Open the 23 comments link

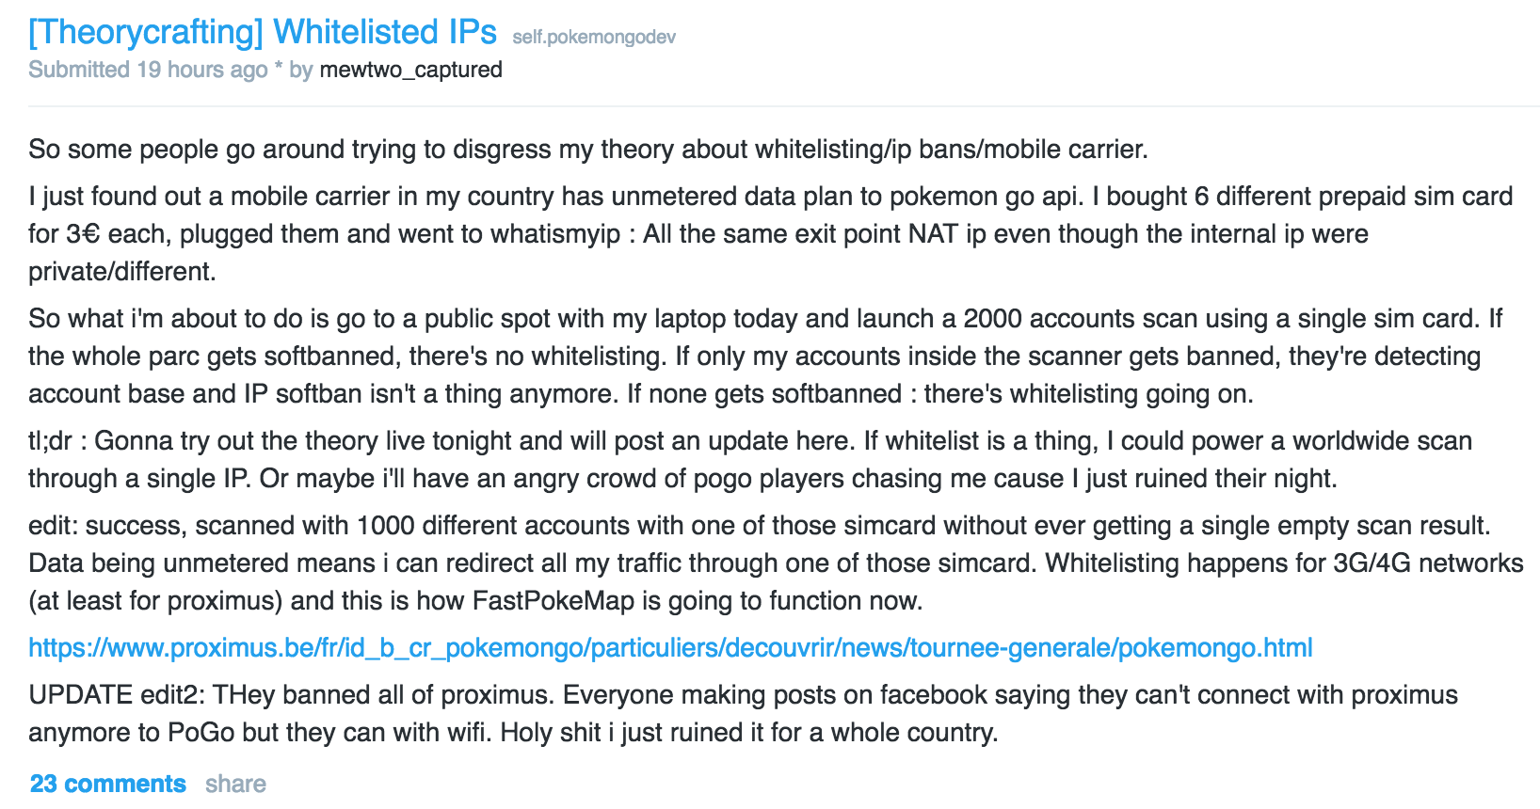point(108,784)
